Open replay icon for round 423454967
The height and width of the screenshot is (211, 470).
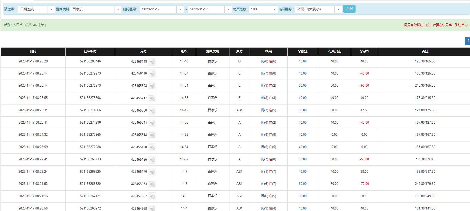point(152,196)
